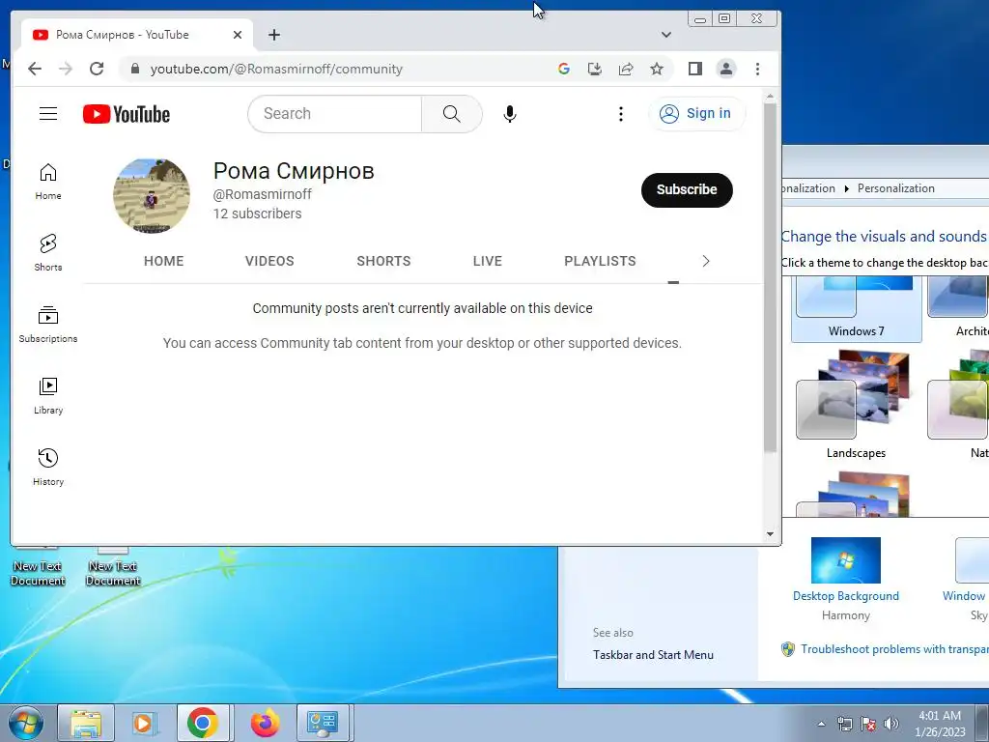
Task: Open Library in the sidebar
Action: pyautogui.click(x=48, y=395)
